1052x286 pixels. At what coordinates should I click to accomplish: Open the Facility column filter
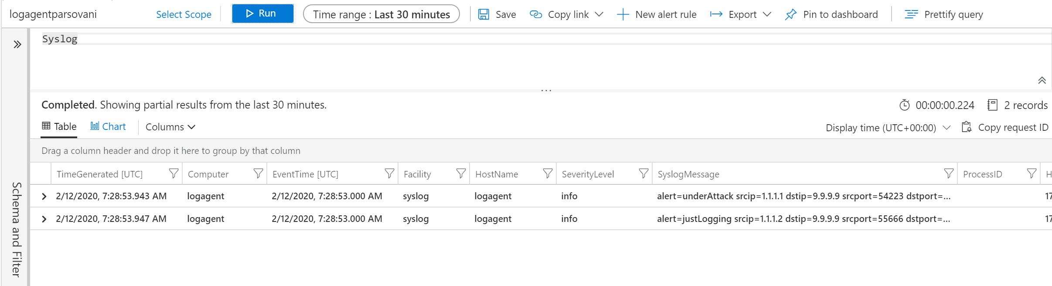460,174
